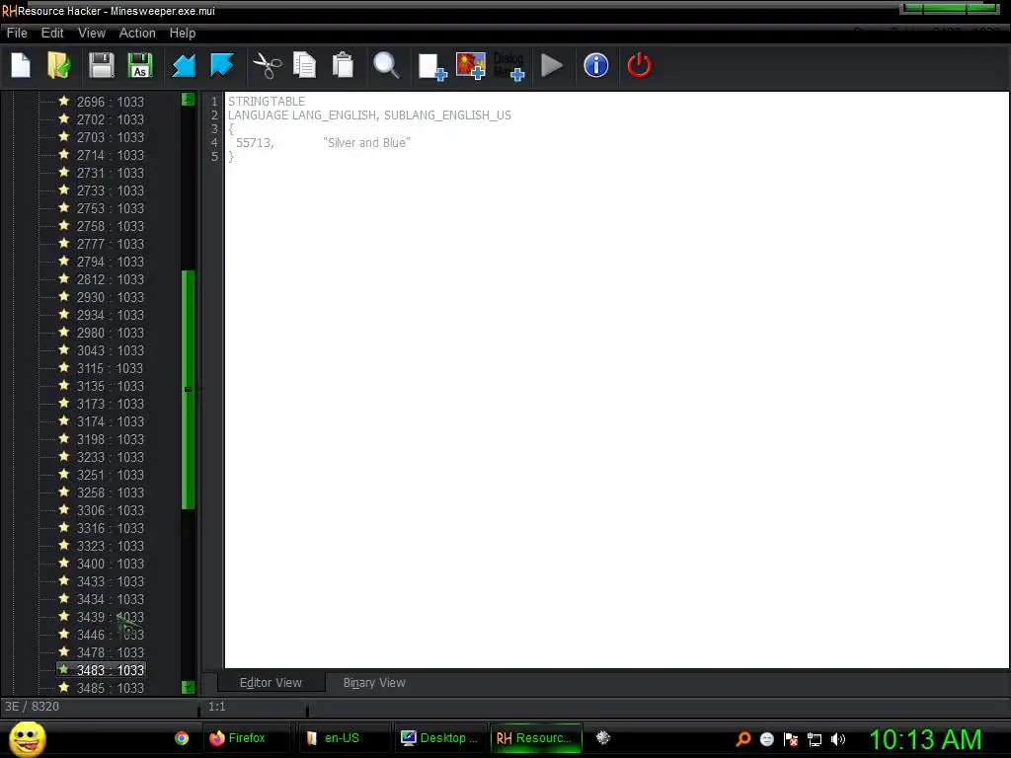Select tree item 3478 : 1033
1011x758 pixels.
111,653
